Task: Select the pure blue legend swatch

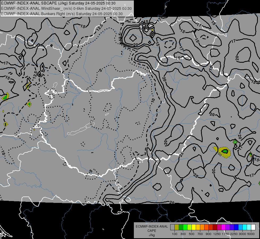Action: tap(236, 227)
